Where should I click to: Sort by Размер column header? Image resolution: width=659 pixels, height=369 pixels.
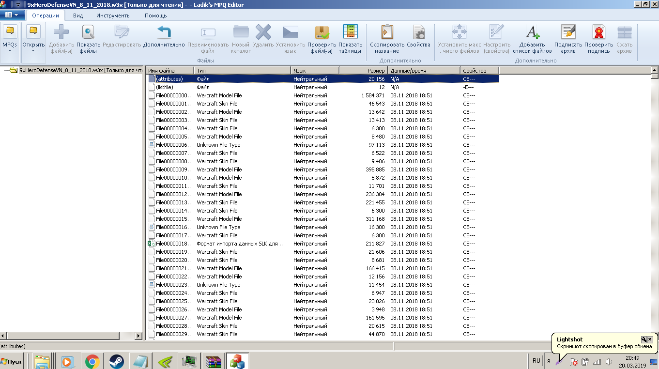(x=364, y=71)
